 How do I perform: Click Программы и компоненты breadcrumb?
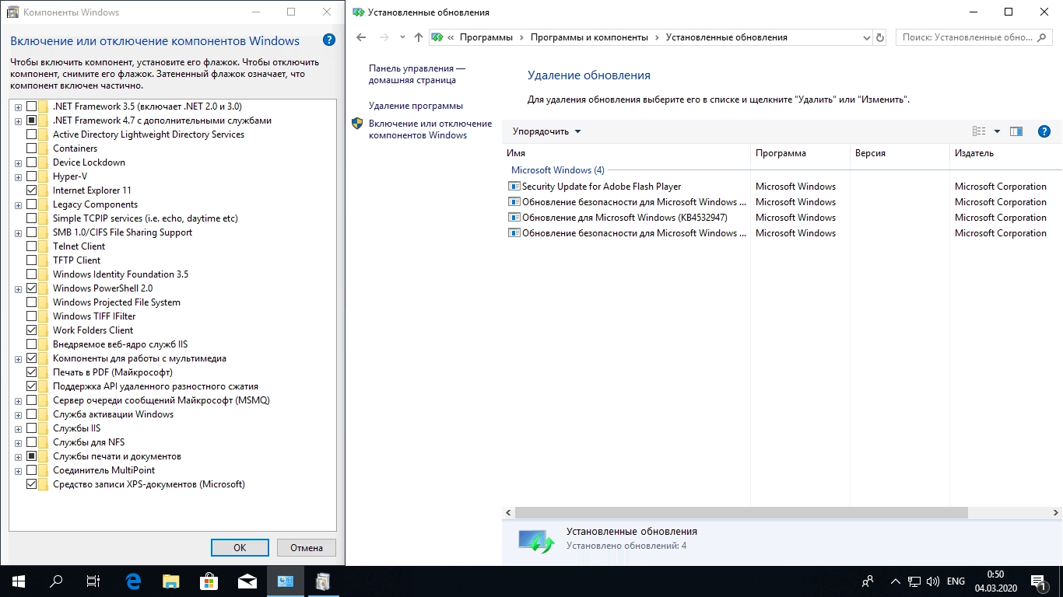point(589,37)
